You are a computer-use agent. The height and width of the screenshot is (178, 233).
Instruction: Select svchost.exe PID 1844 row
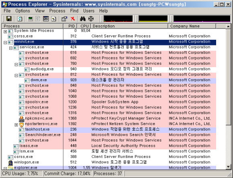[117, 141]
